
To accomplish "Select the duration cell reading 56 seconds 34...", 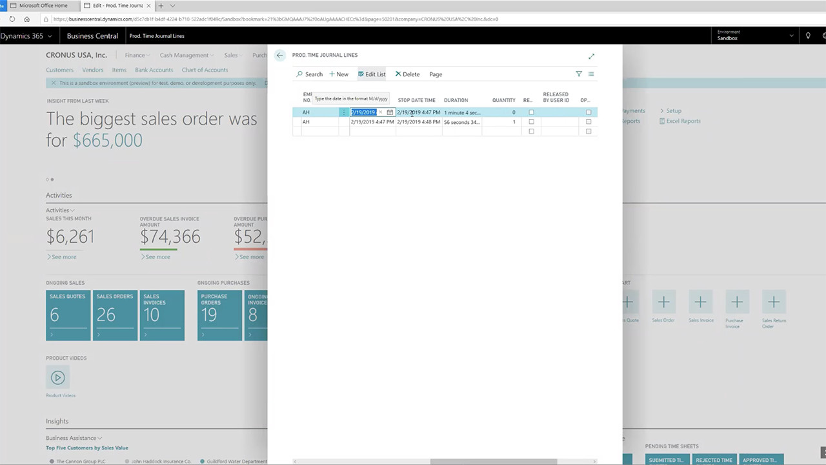I will click(462, 122).
